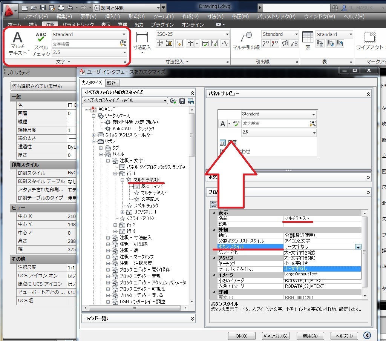386x341 pixels.
Task: Click the dimension jog line icon
Action: tap(225, 44)
